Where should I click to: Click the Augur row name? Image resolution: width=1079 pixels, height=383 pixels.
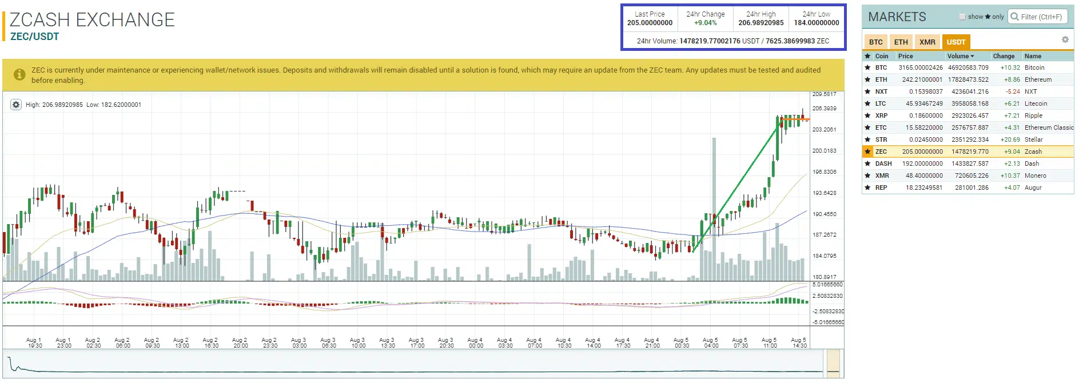tap(1033, 187)
